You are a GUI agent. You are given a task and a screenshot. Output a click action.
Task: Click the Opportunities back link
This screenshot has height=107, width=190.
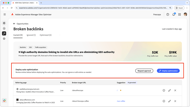click(23, 24)
